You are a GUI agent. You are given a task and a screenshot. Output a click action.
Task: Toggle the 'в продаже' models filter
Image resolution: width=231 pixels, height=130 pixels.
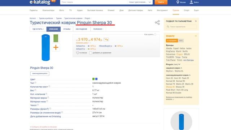click(172, 40)
